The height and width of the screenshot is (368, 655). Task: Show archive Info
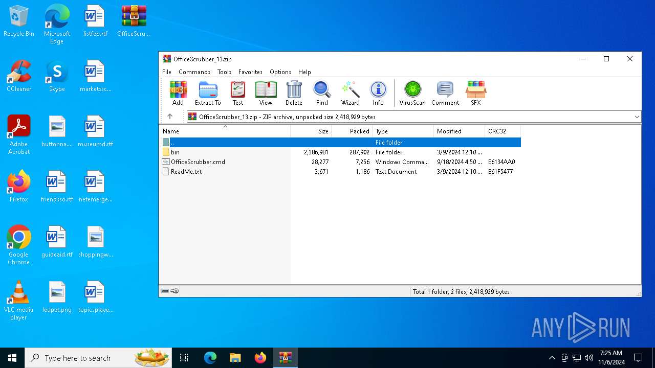pyautogui.click(x=378, y=93)
